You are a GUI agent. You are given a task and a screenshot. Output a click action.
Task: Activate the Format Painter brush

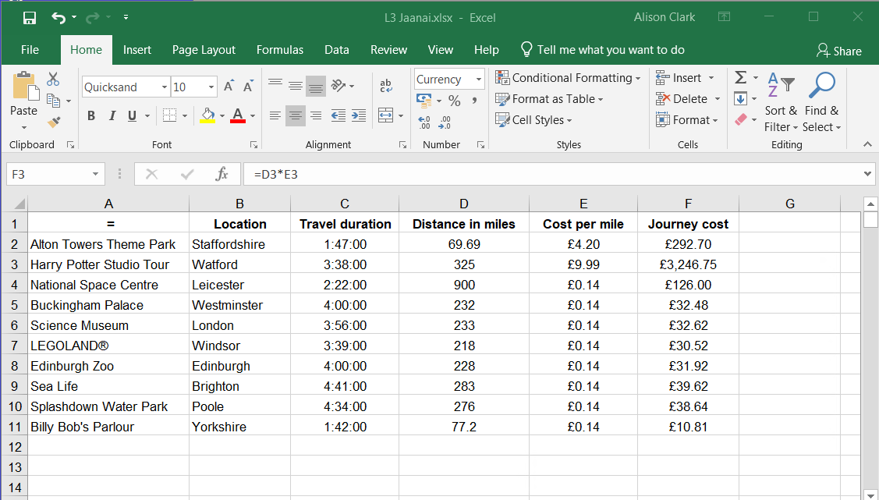tap(54, 122)
